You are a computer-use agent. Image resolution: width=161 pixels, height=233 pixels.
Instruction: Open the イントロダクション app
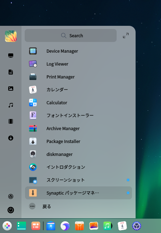[78, 167]
